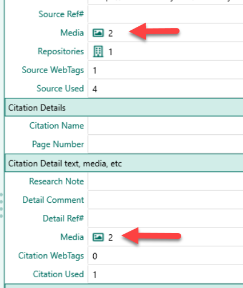Click the Repositories label
243x288 pixels.
click(x=61, y=51)
